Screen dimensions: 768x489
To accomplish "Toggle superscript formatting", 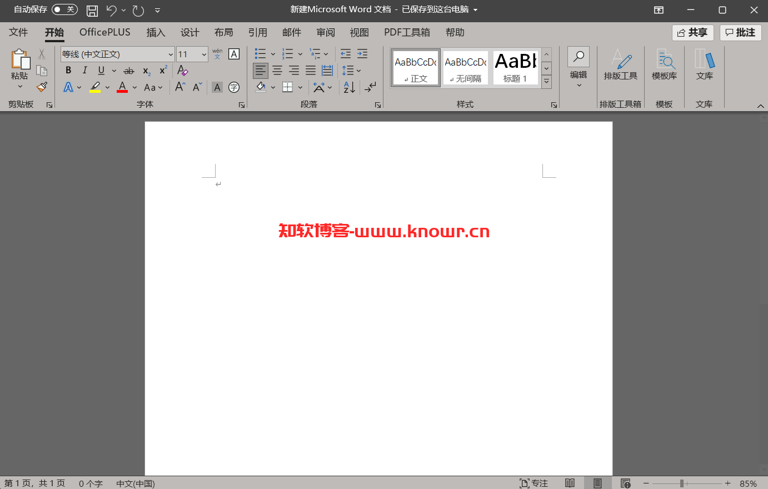I will (x=163, y=71).
